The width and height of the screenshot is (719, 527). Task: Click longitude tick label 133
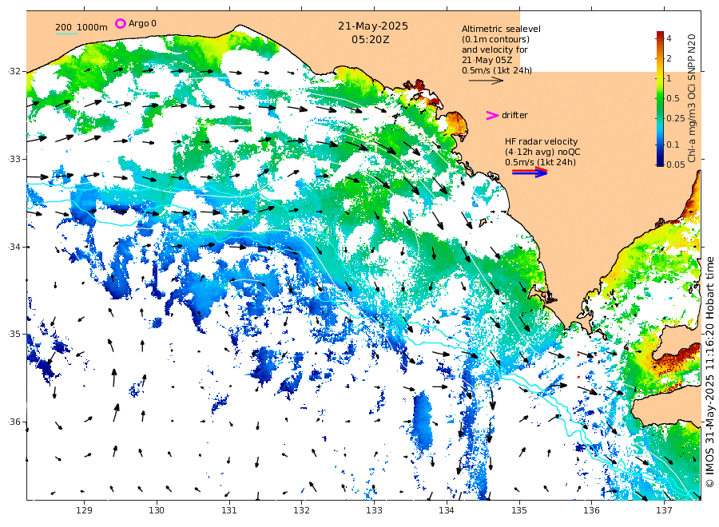[x=374, y=510]
